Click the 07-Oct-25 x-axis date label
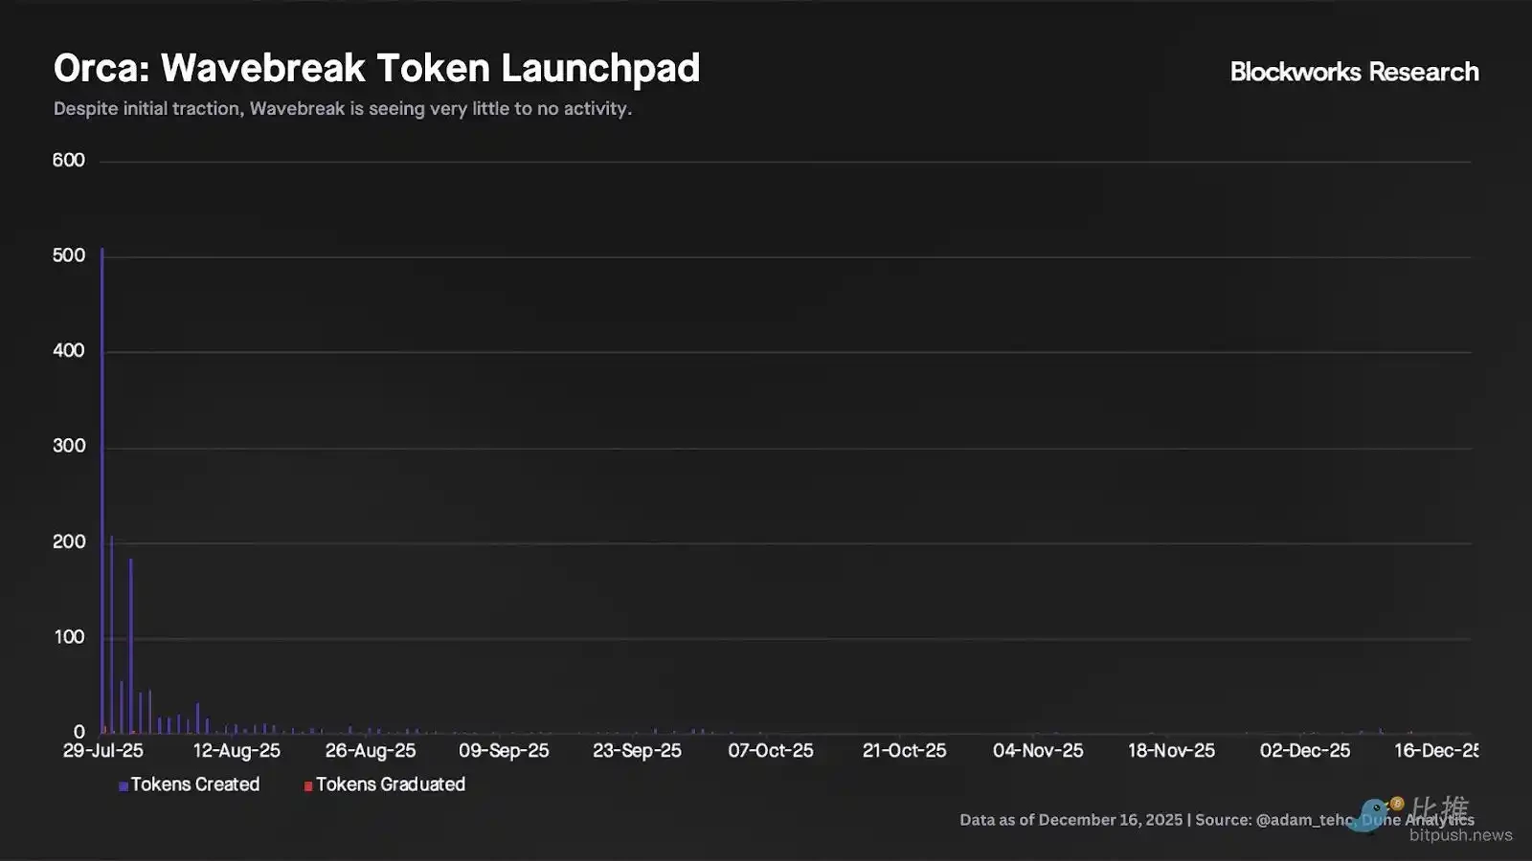This screenshot has width=1532, height=861. 771,751
